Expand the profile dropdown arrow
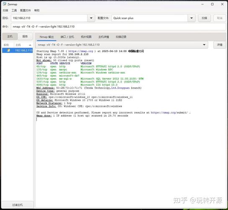The height and width of the screenshot is (210, 228). 192,18
